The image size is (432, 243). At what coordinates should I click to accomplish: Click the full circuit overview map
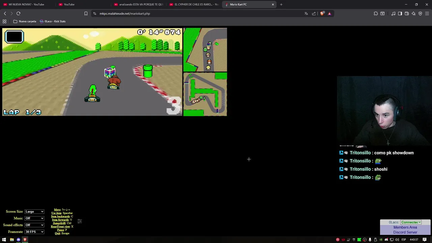point(205,94)
